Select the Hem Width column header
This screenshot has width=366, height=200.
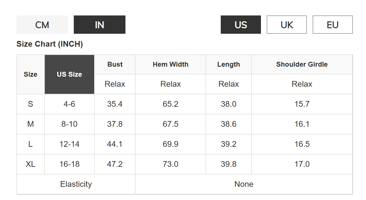(171, 64)
